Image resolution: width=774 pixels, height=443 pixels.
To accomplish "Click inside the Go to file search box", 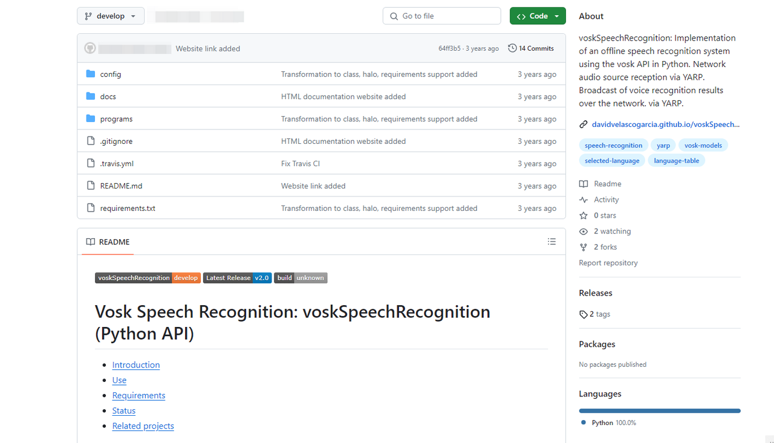I will point(441,16).
